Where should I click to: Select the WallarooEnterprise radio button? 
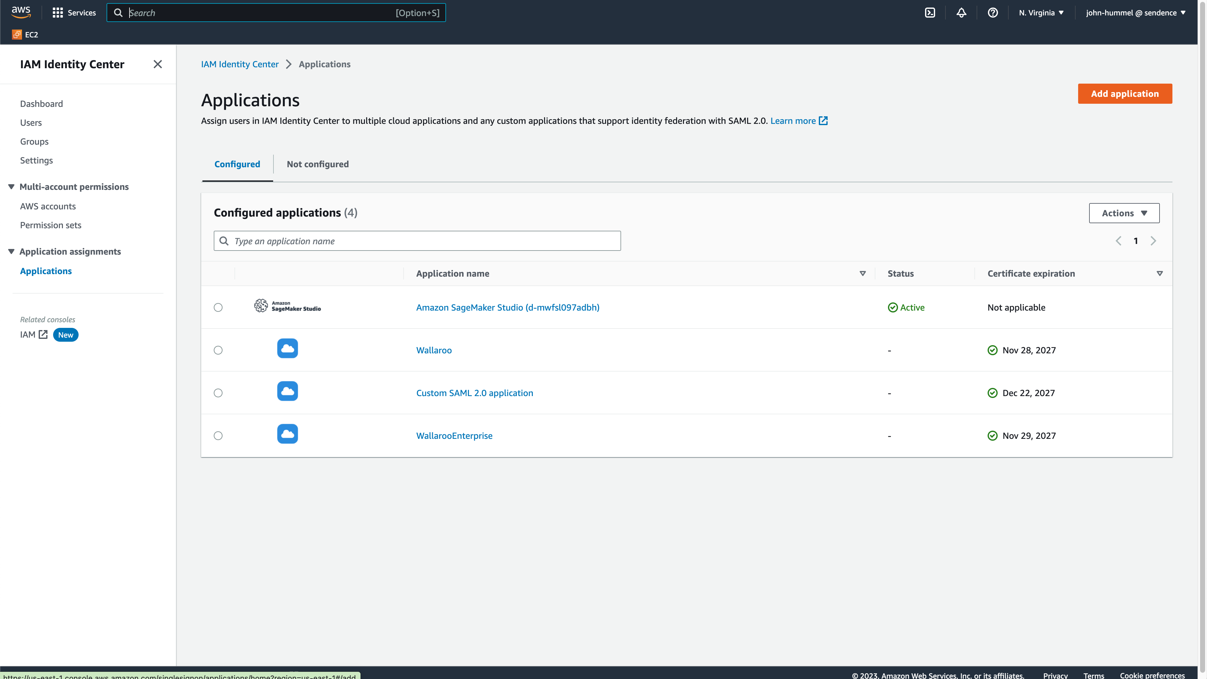[218, 436]
